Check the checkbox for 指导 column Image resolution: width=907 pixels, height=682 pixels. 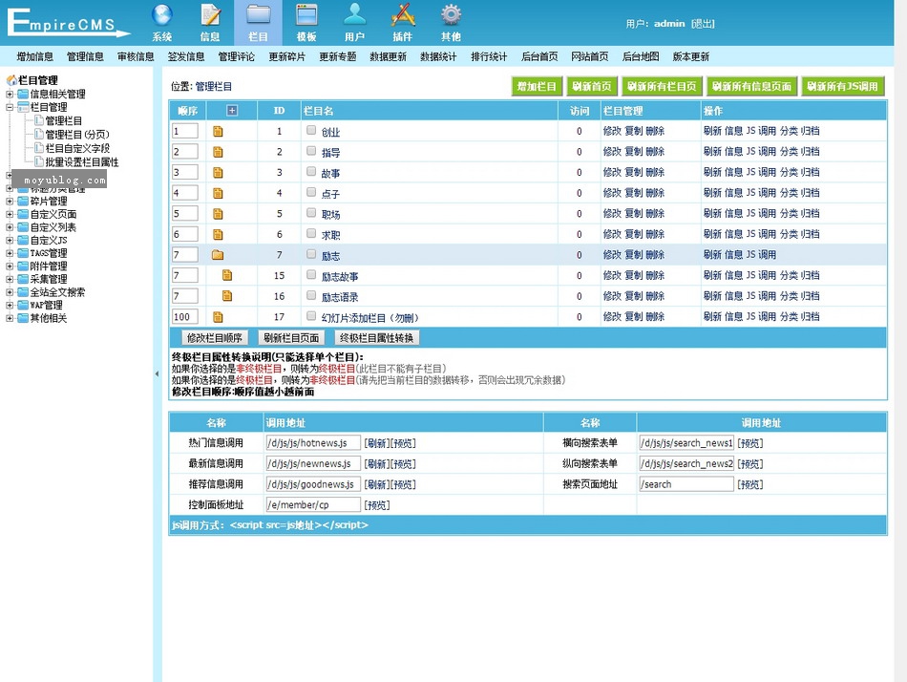pyautogui.click(x=311, y=151)
